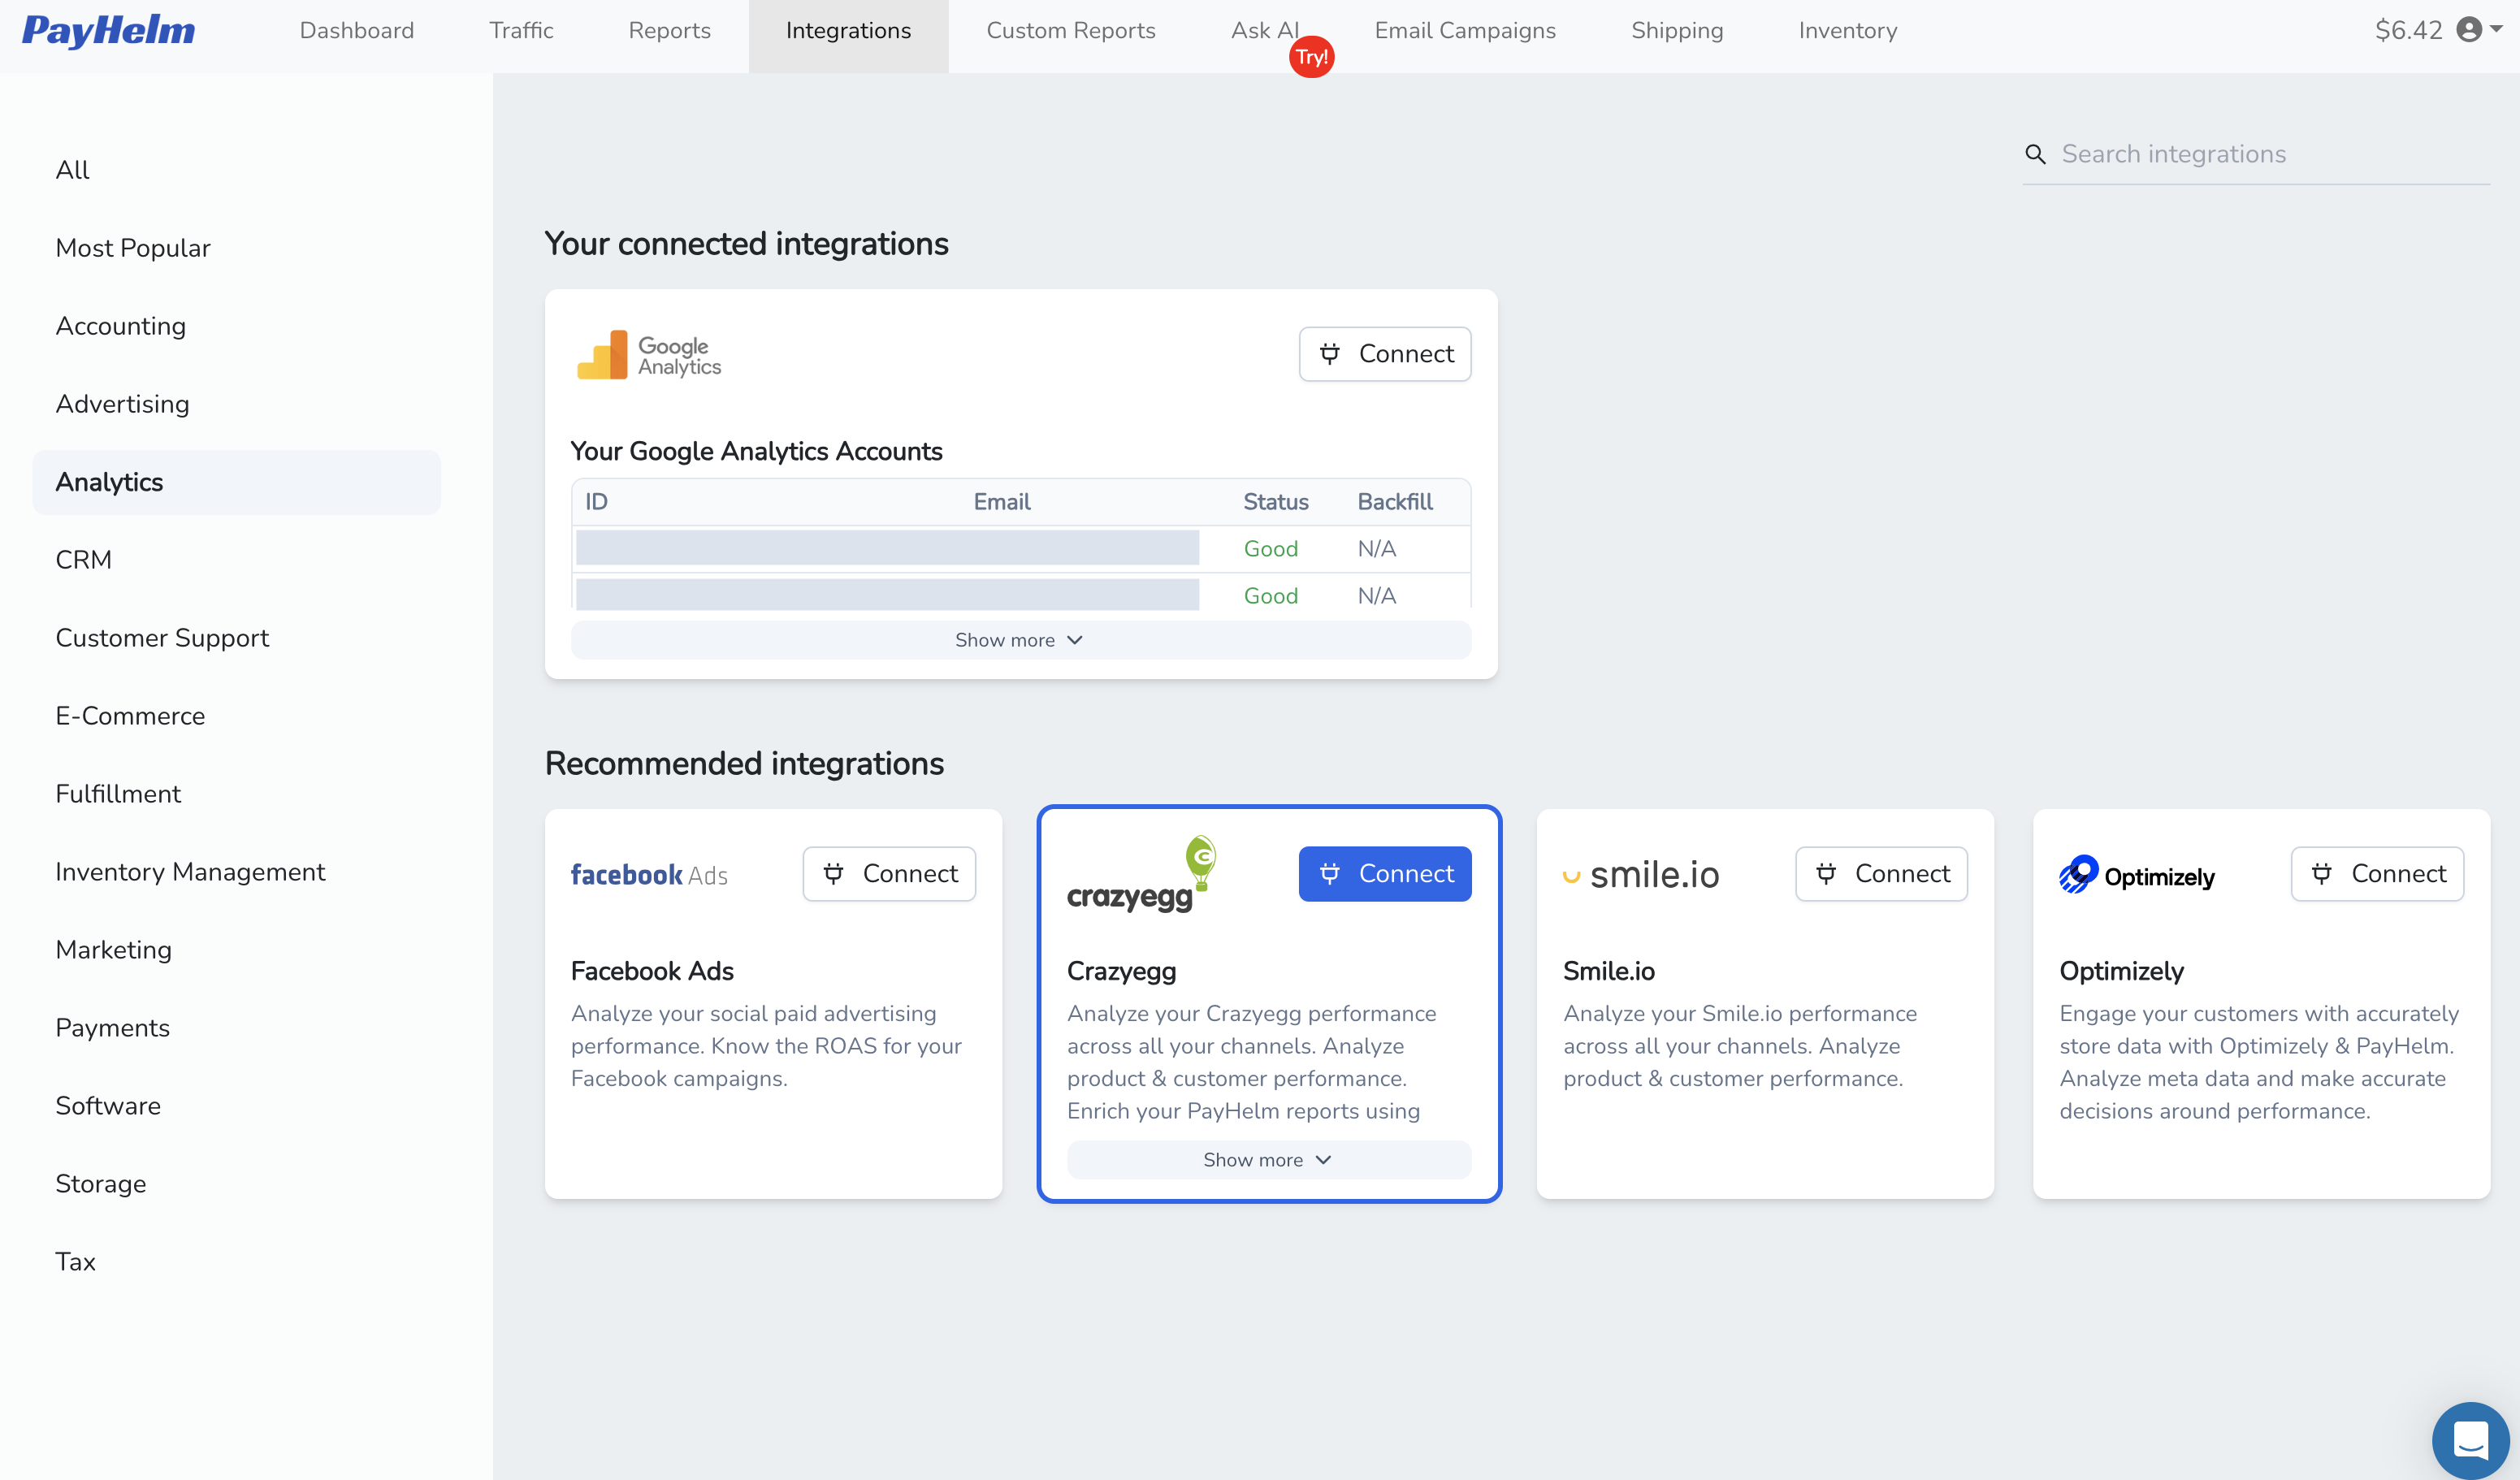The image size is (2520, 1480).
Task: Switch to the Email Campaigns tab
Action: (x=1464, y=31)
